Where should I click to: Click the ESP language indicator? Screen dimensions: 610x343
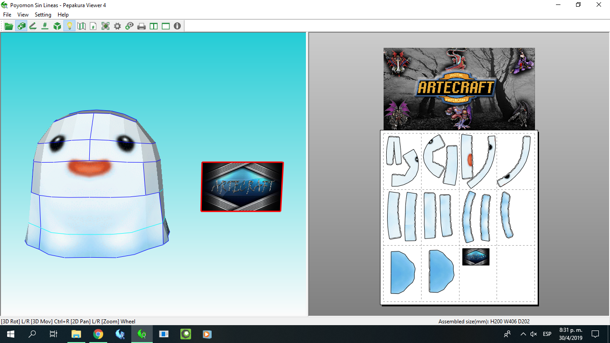coord(547,334)
